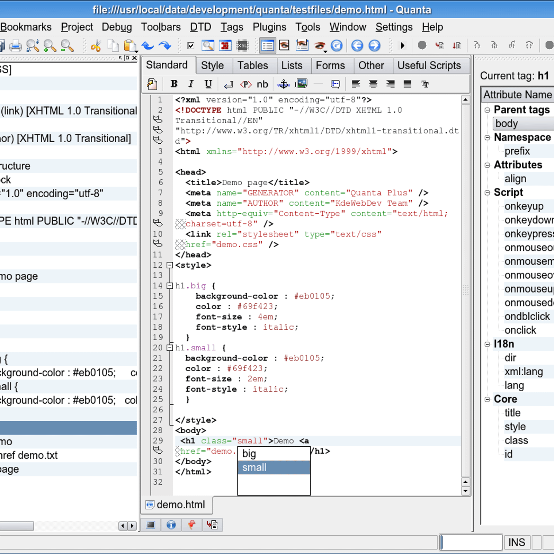
Task: Insert a line break icon
Action: click(x=229, y=84)
